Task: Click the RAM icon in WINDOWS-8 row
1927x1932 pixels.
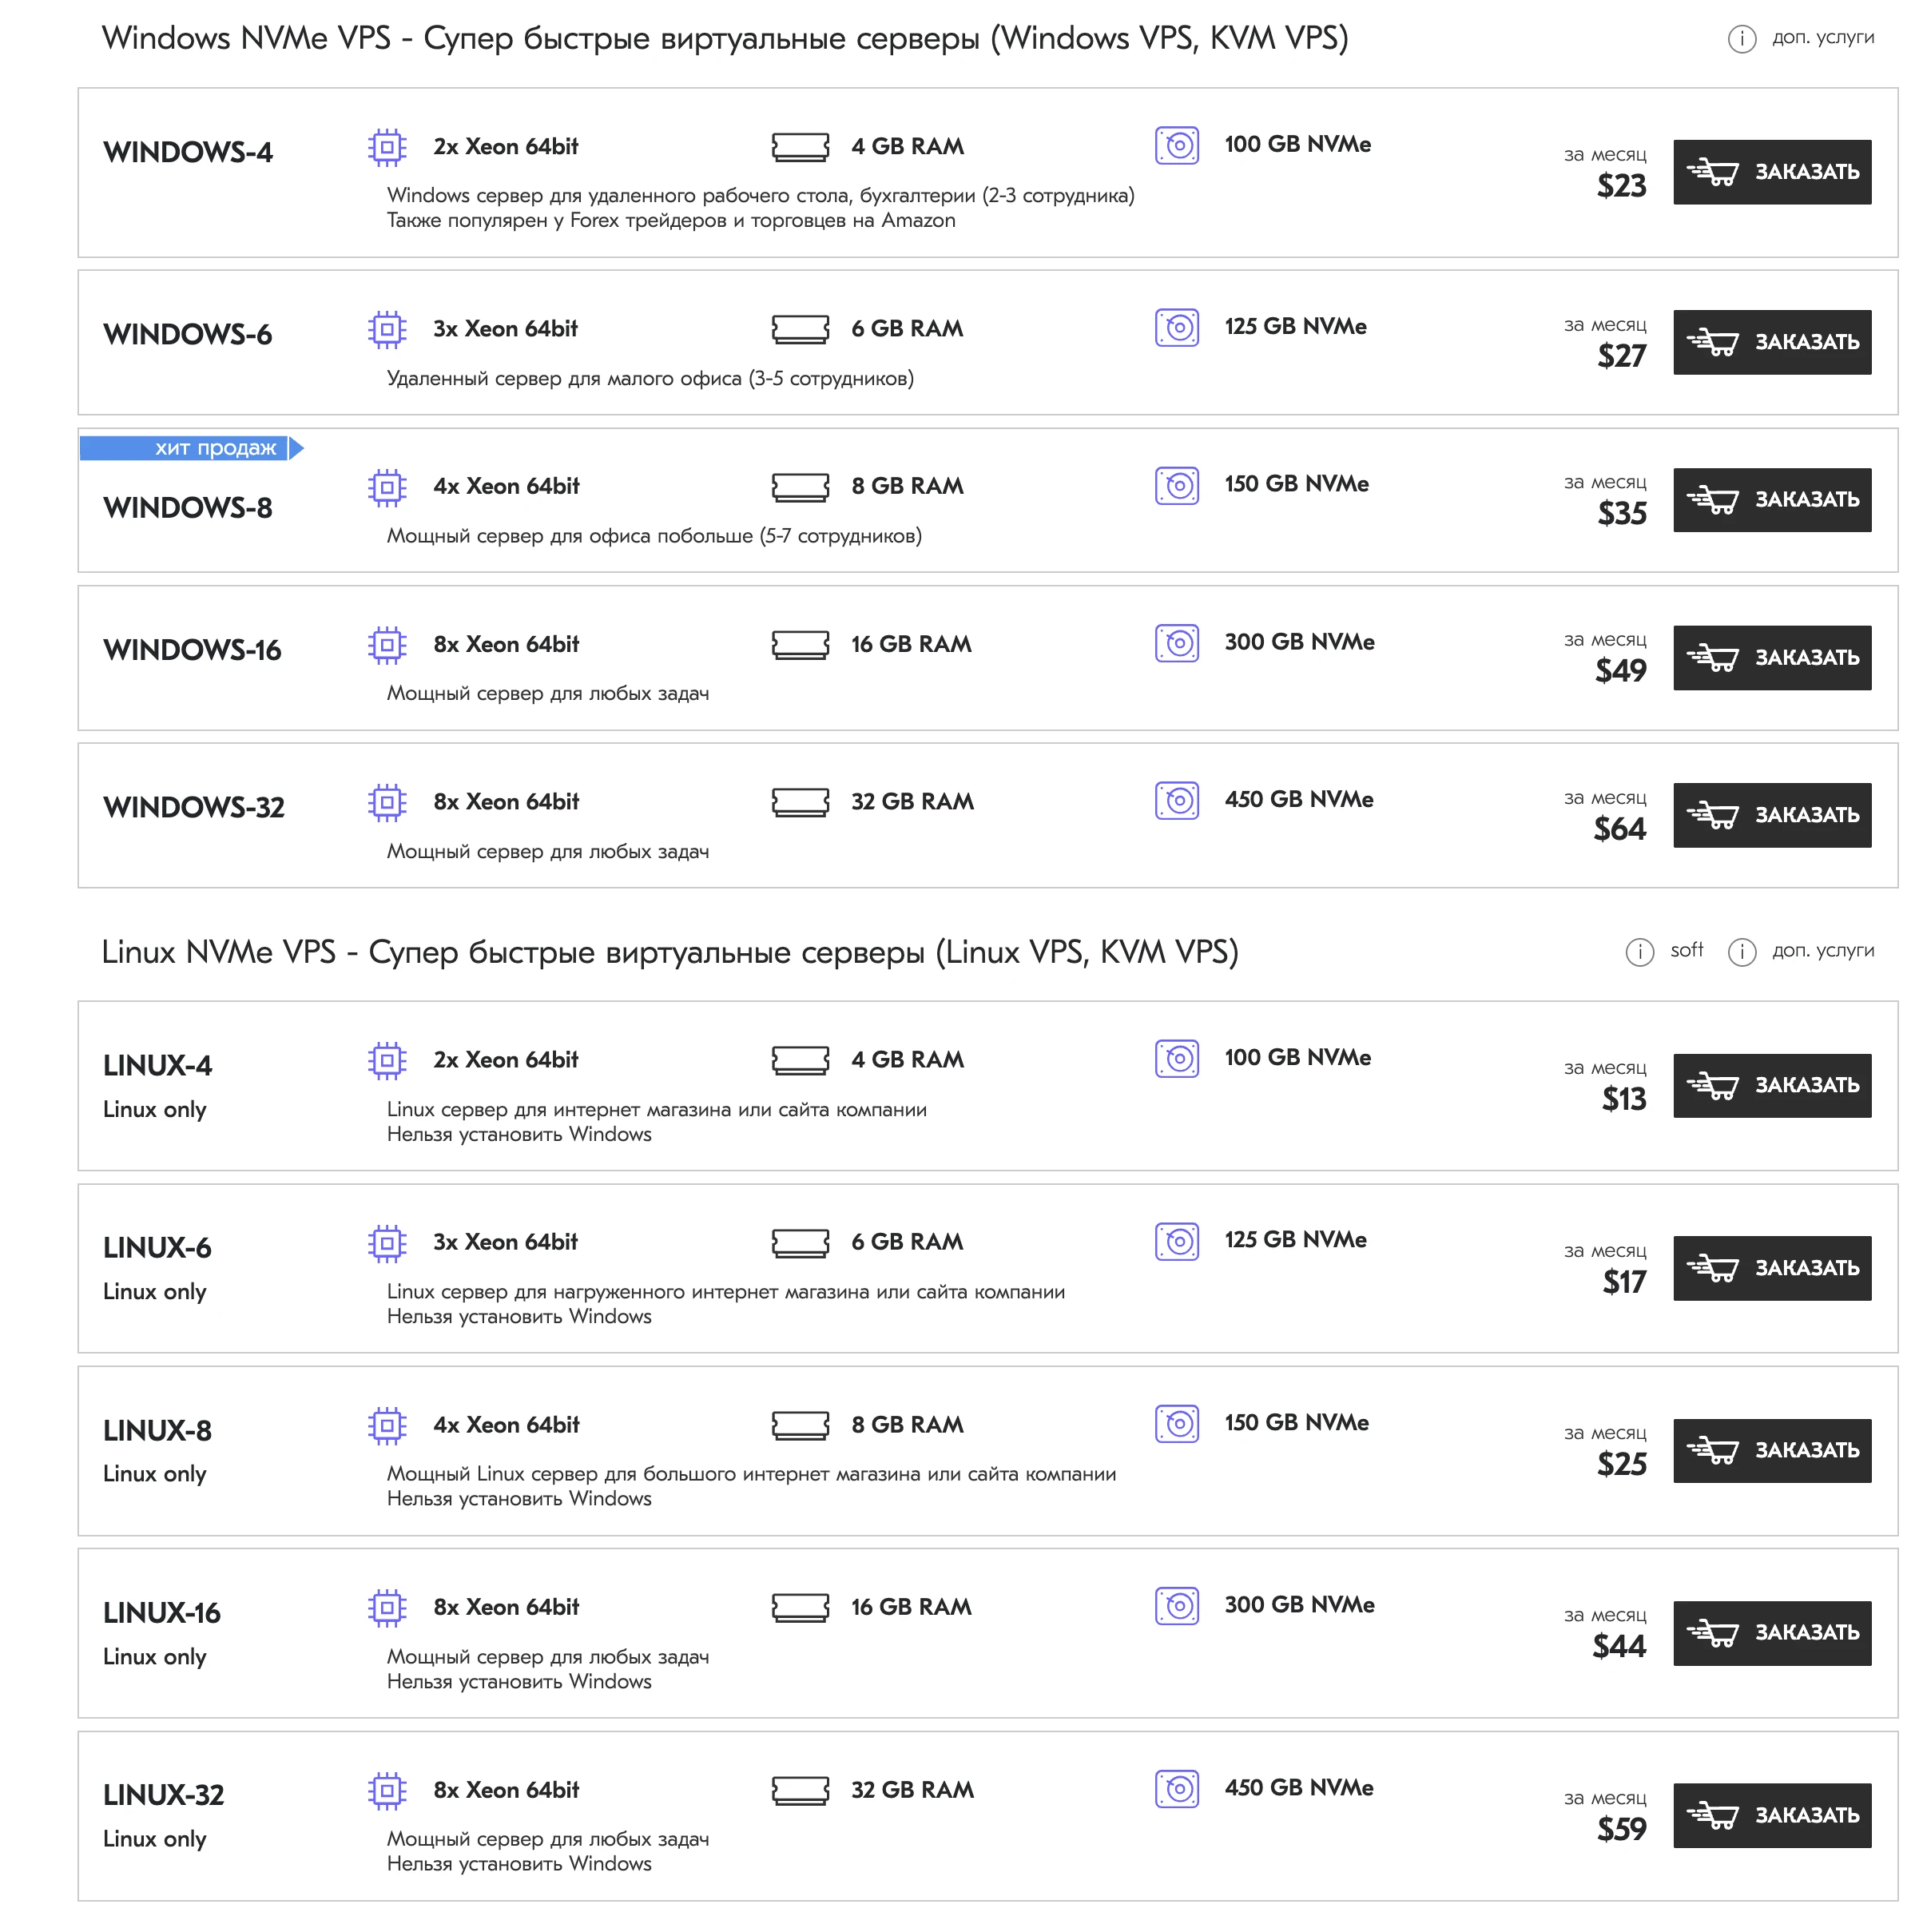Action: (800, 488)
